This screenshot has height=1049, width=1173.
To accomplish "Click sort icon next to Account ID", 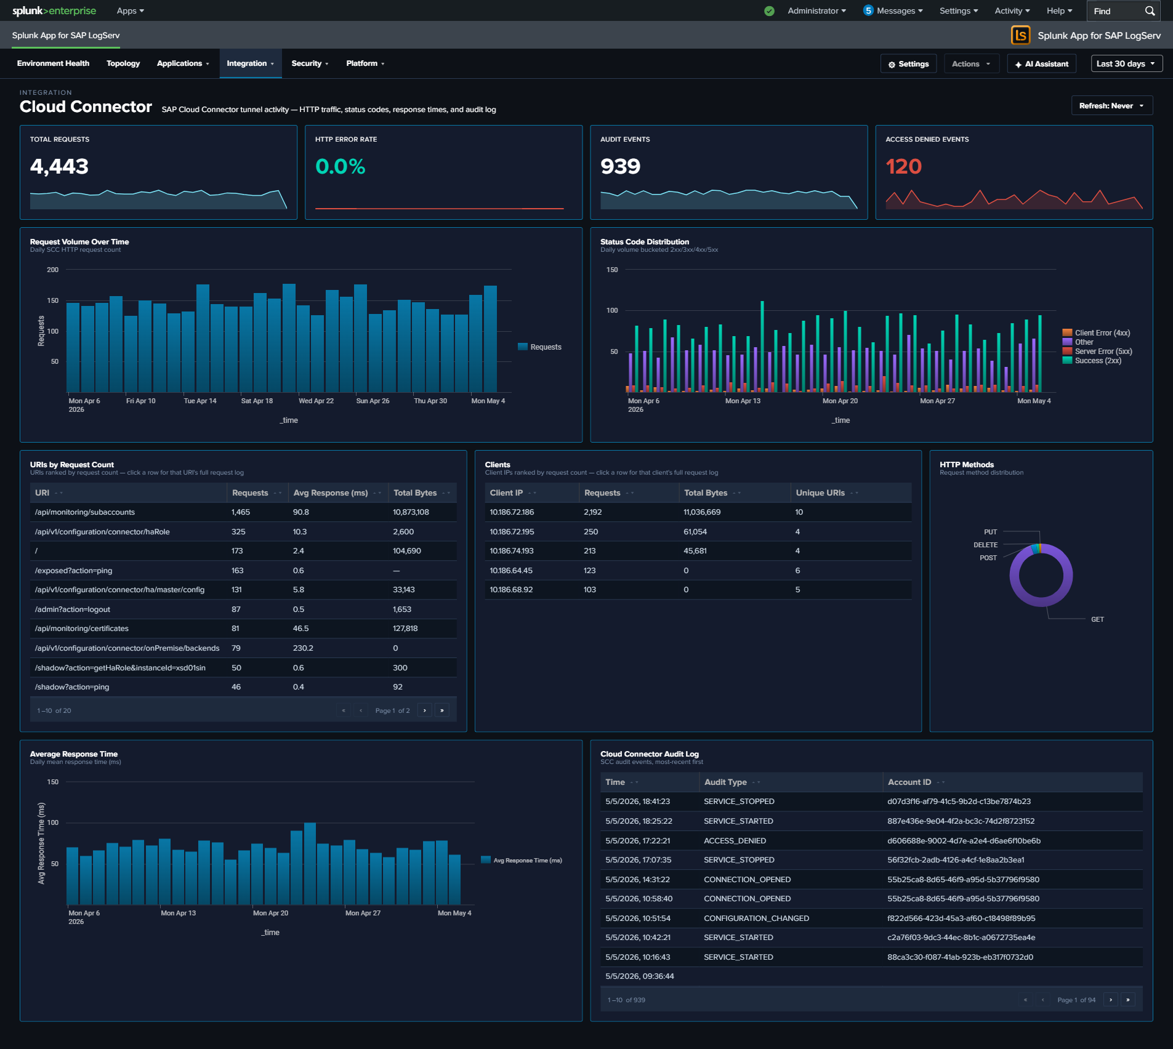I will pos(941,782).
